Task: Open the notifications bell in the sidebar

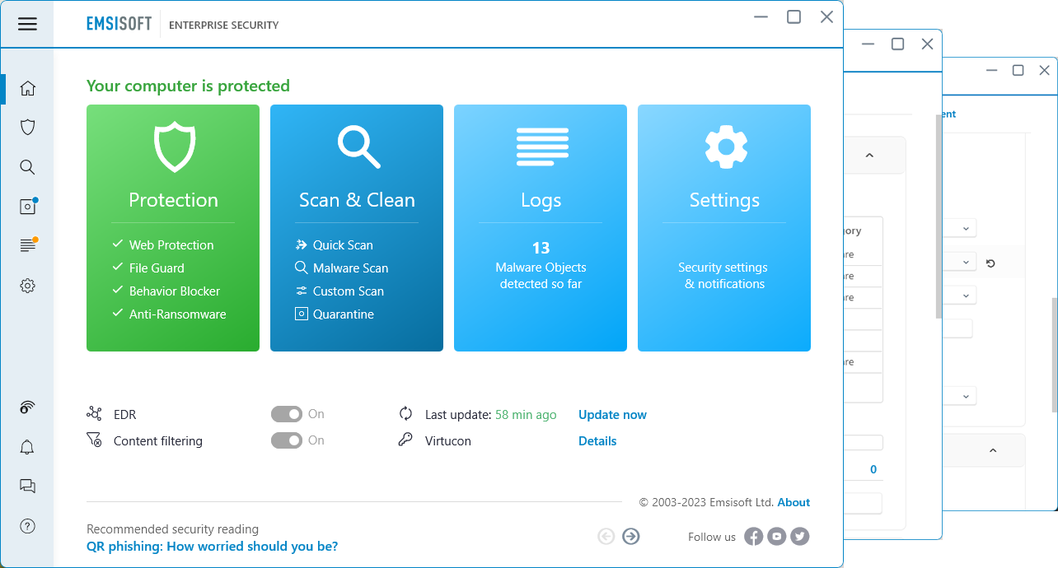Action: click(x=27, y=447)
